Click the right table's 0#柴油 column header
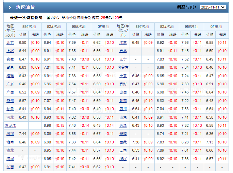Viewport: 233px width, 173px height. pyautogui.click(x=216, y=27)
